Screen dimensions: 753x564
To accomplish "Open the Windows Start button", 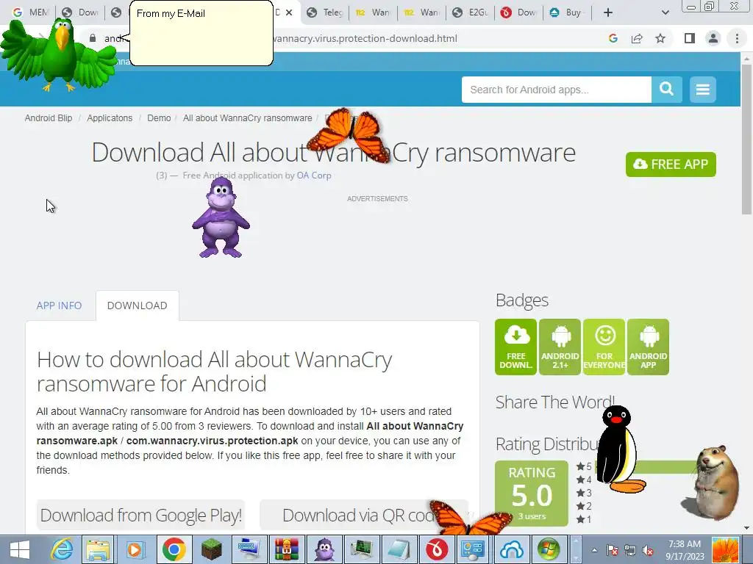I will pyautogui.click(x=19, y=549).
